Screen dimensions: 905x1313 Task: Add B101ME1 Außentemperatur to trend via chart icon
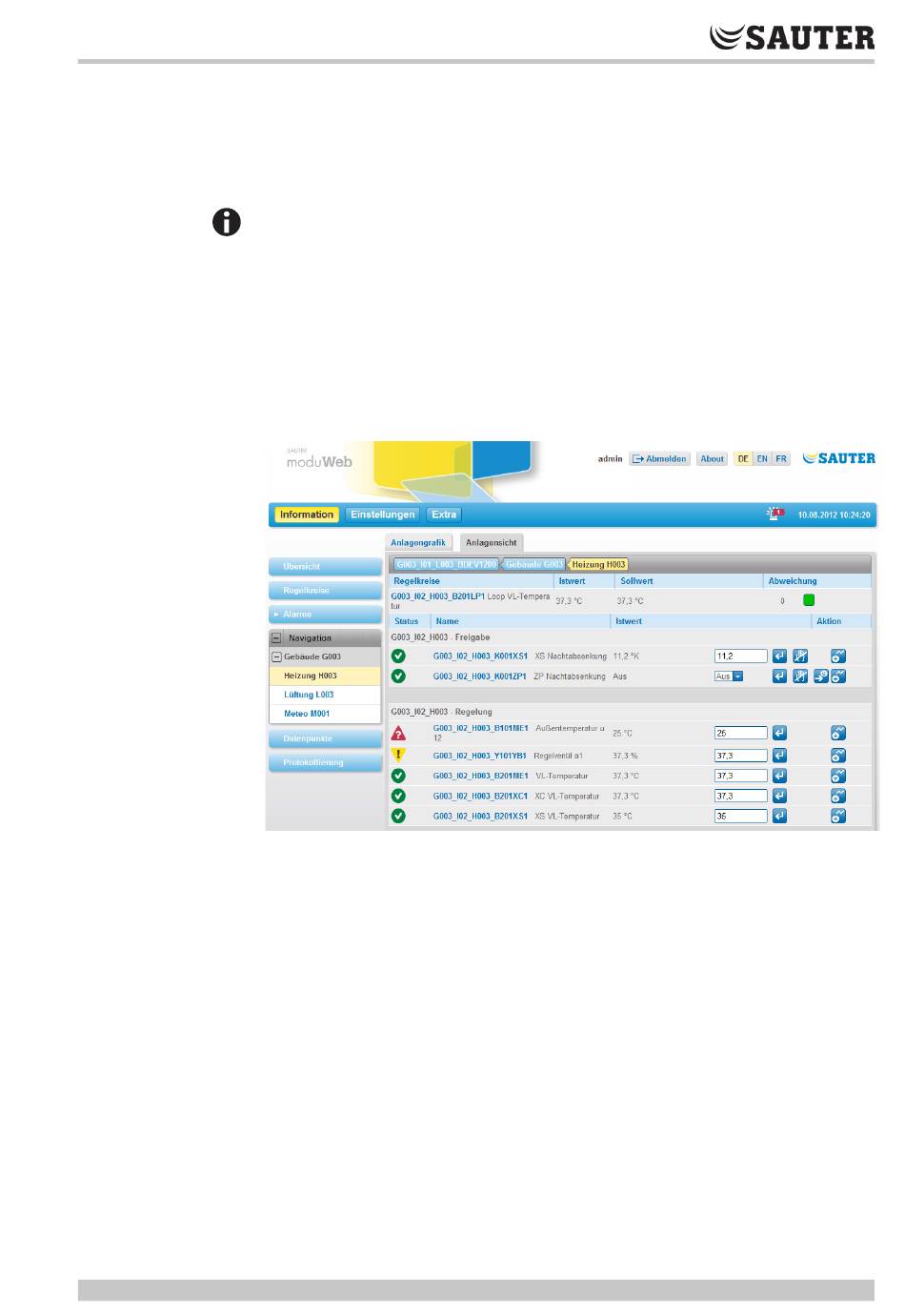coord(838,733)
